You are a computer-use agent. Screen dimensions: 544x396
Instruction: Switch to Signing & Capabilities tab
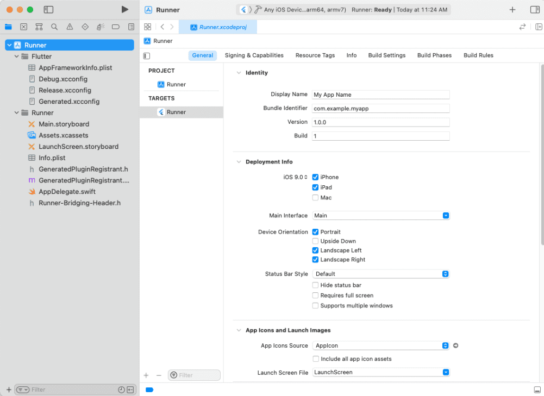coord(254,55)
